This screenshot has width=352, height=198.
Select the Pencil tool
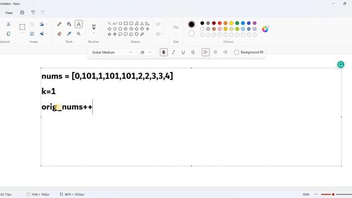59,24
